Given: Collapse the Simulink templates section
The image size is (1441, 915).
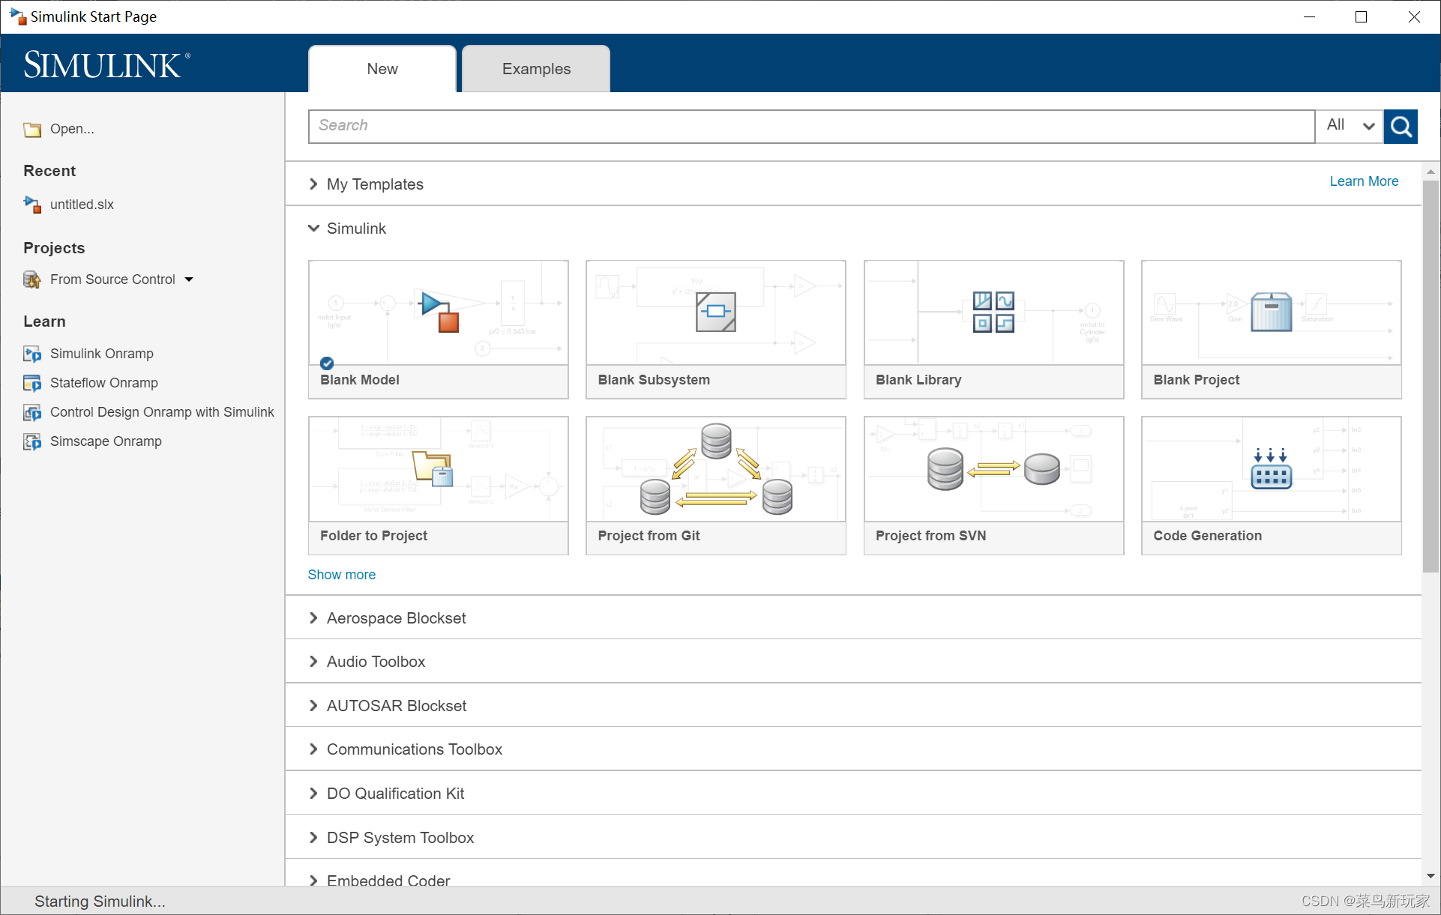Looking at the screenshot, I should click(x=313, y=229).
